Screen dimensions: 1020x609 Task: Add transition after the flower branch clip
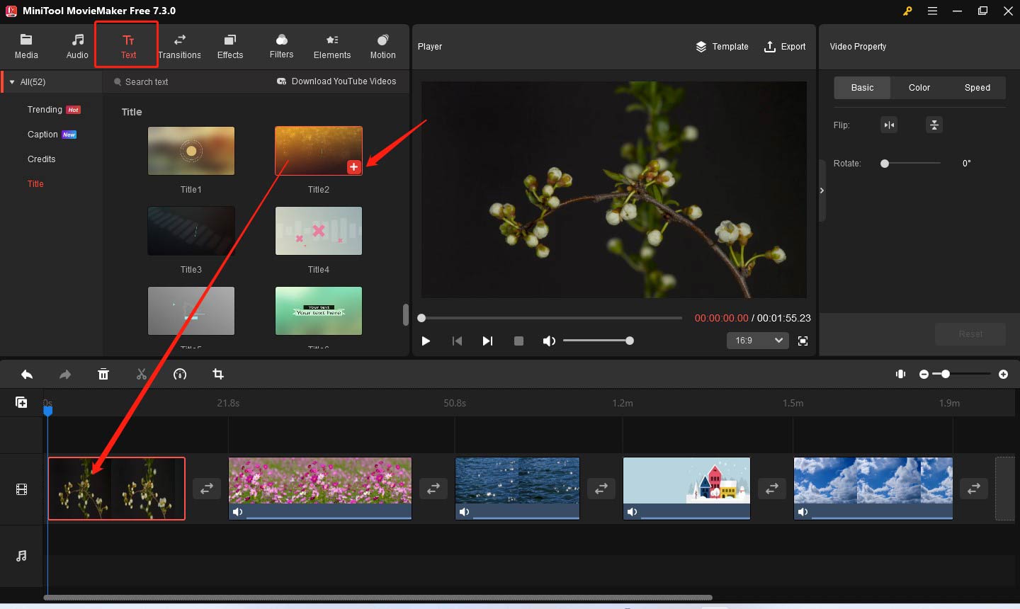[x=207, y=489]
